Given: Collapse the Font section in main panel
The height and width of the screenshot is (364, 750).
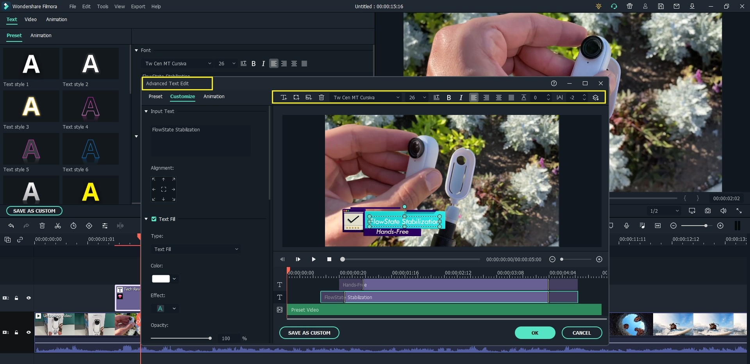Looking at the screenshot, I should [x=136, y=50].
